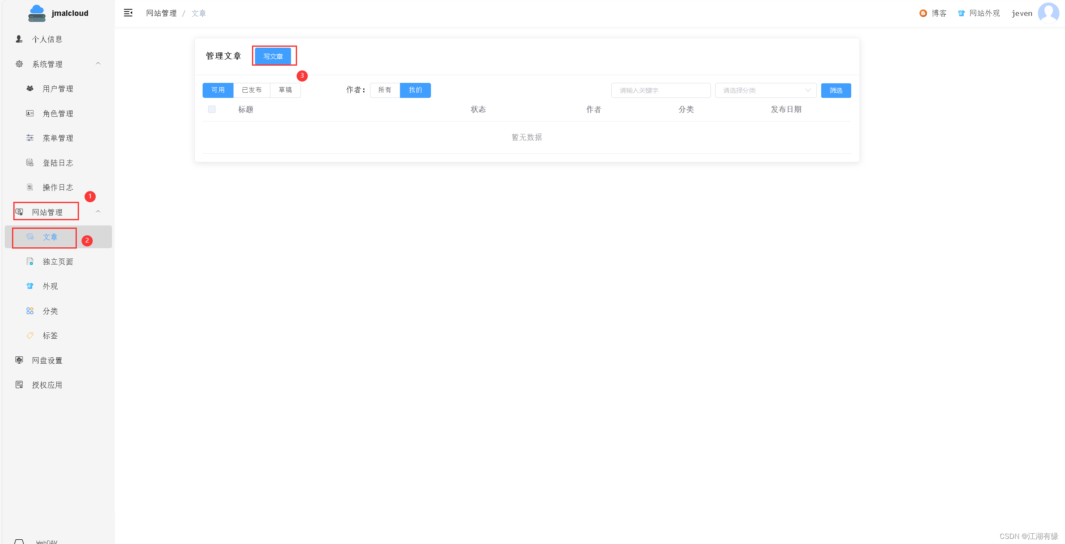The image size is (1065, 544).
Task: Select the 所有 author filter
Action: pyautogui.click(x=385, y=90)
